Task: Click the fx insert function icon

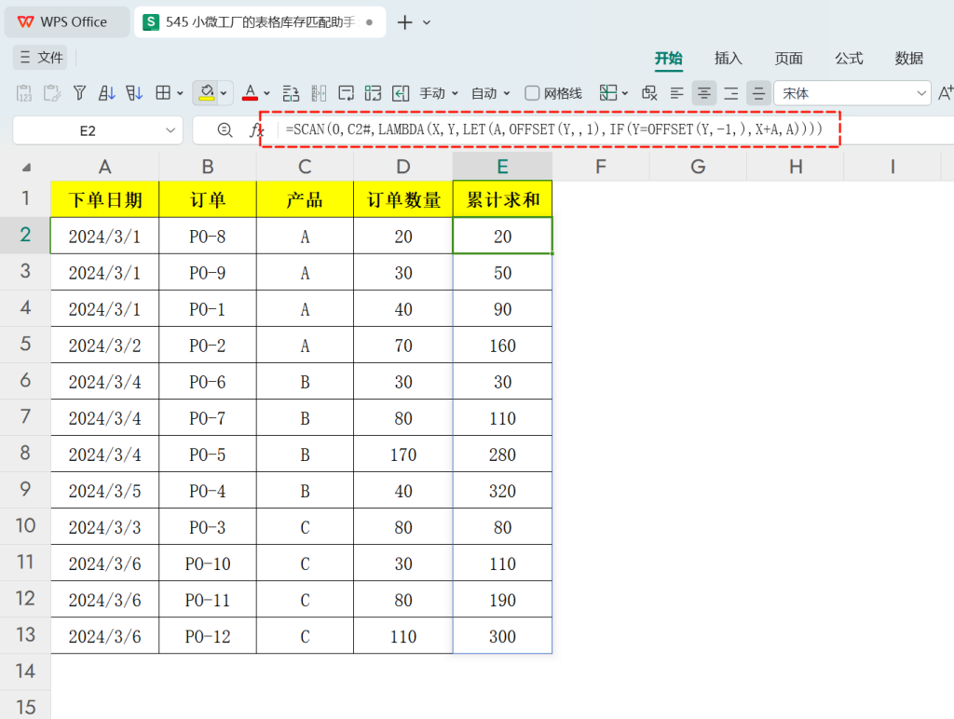Action: point(257,129)
